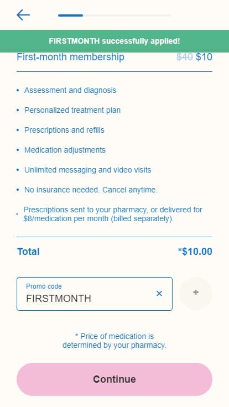Screen dimensions: 229x407
Task: Click the discounted $10 price
Action: click(204, 57)
